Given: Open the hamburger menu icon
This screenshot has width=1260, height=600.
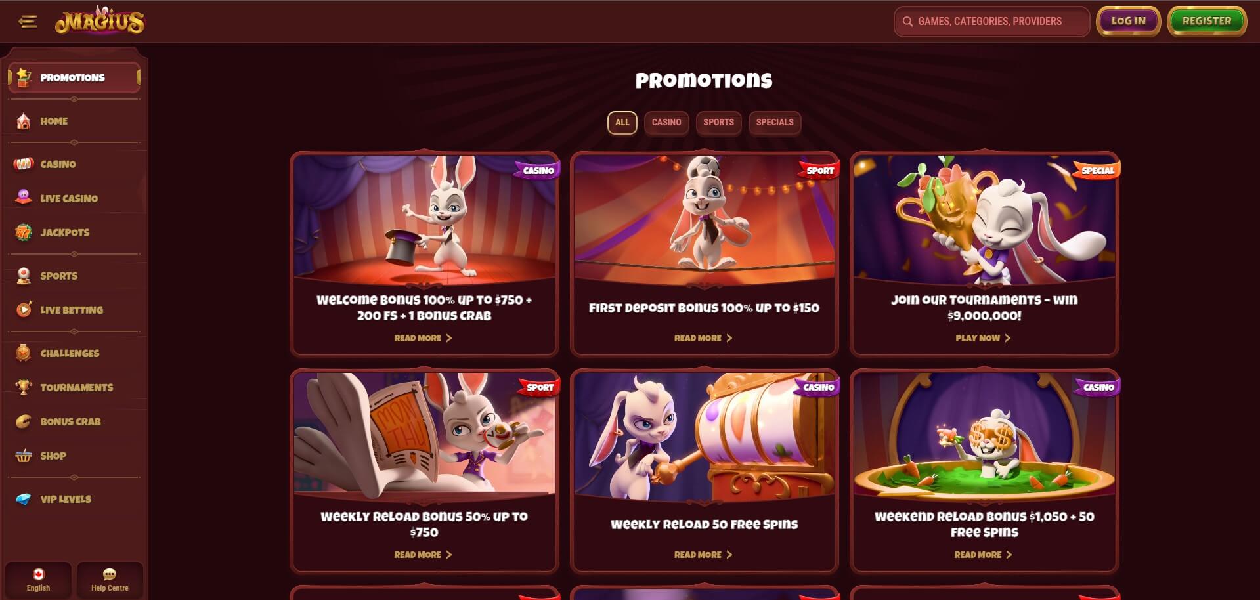Looking at the screenshot, I should coord(28,22).
